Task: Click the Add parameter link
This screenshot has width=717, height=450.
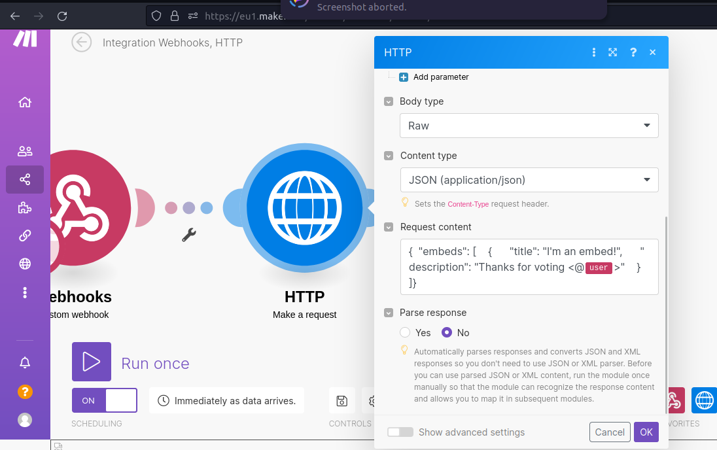Action: coord(440,77)
